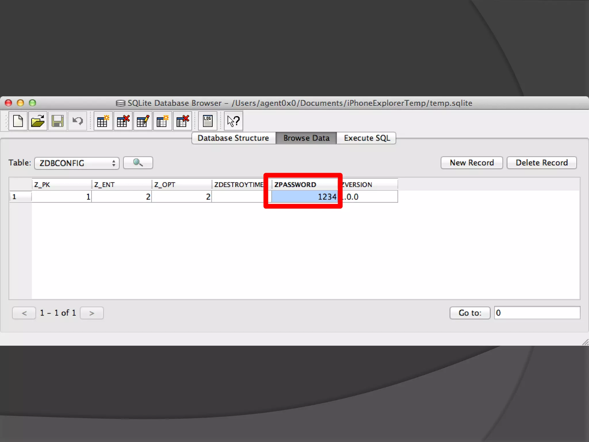Image resolution: width=589 pixels, height=442 pixels.
Task: Switch to the Database Structure tab
Action: click(233, 138)
